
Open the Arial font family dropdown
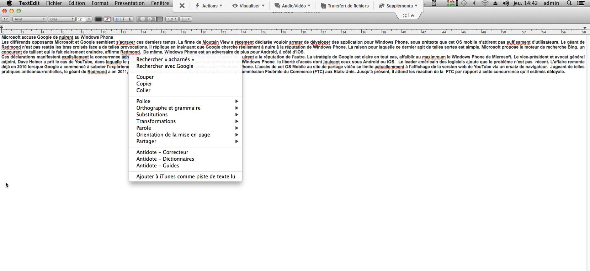(x=30, y=19)
